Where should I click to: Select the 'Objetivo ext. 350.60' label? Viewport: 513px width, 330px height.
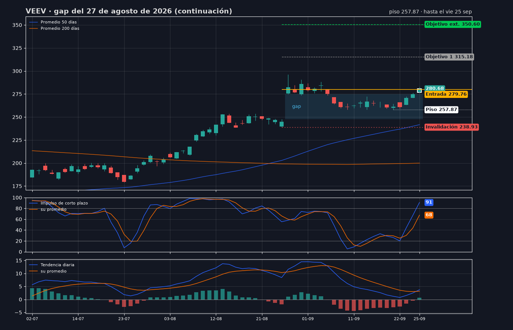[x=453, y=24]
